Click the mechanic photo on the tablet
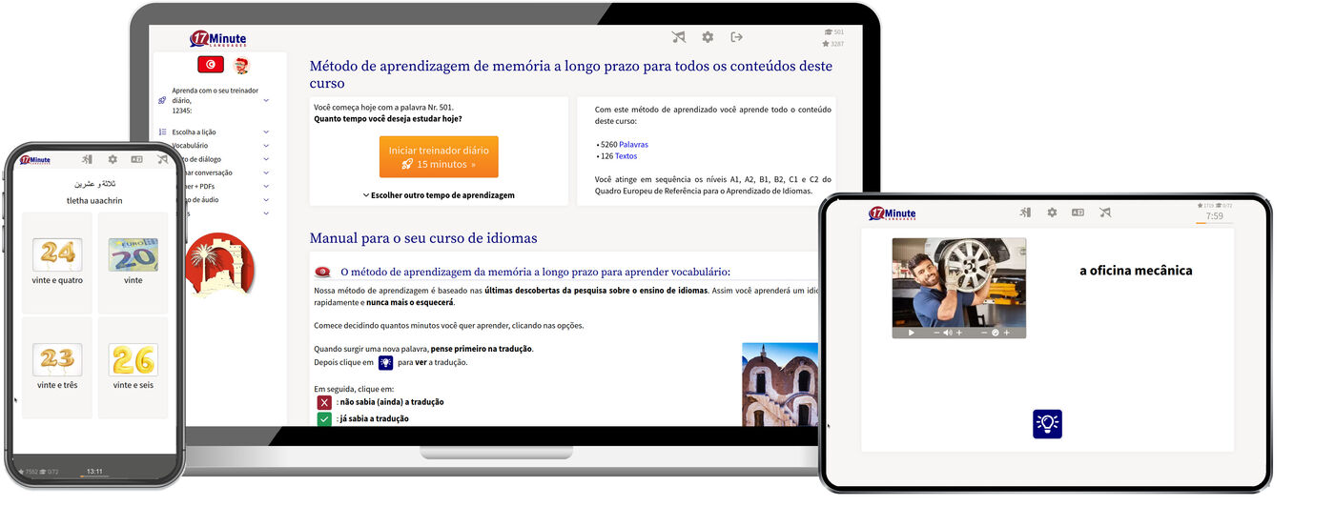Viewport: 1335px width, 507px height. [x=959, y=282]
